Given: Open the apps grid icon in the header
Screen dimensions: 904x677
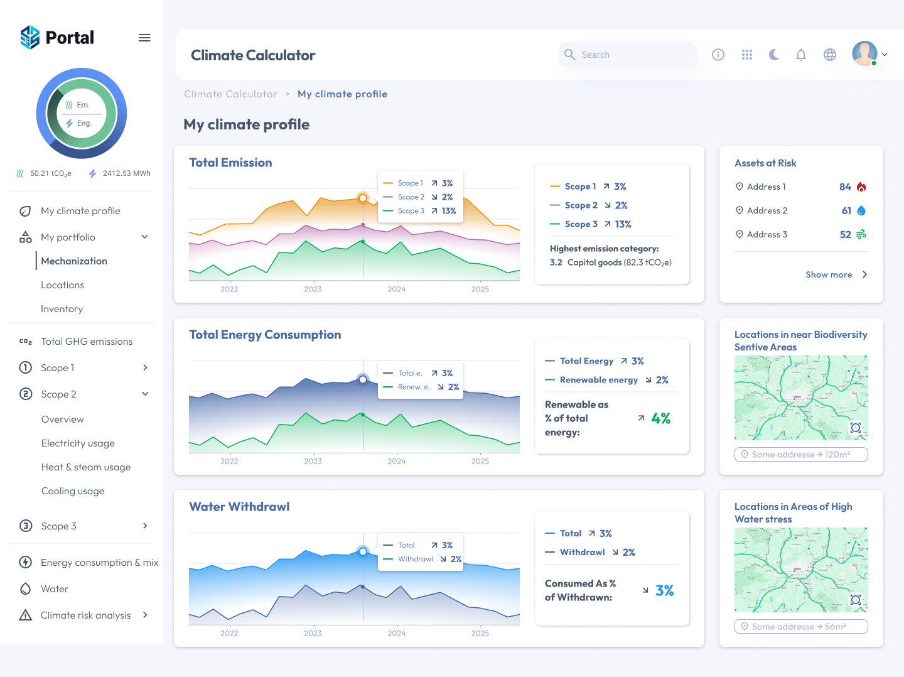Looking at the screenshot, I should 746,55.
